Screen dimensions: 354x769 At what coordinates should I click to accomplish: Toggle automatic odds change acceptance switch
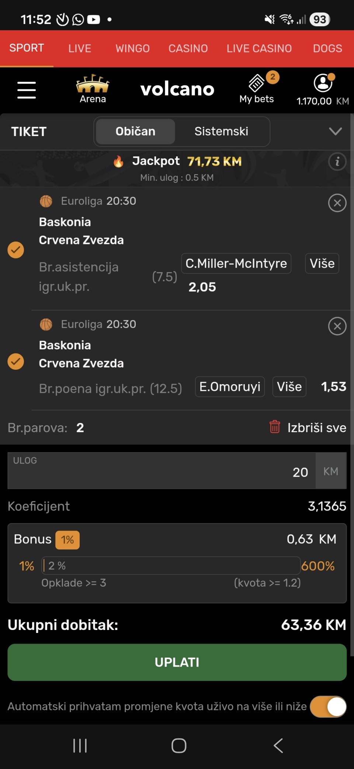point(328,707)
